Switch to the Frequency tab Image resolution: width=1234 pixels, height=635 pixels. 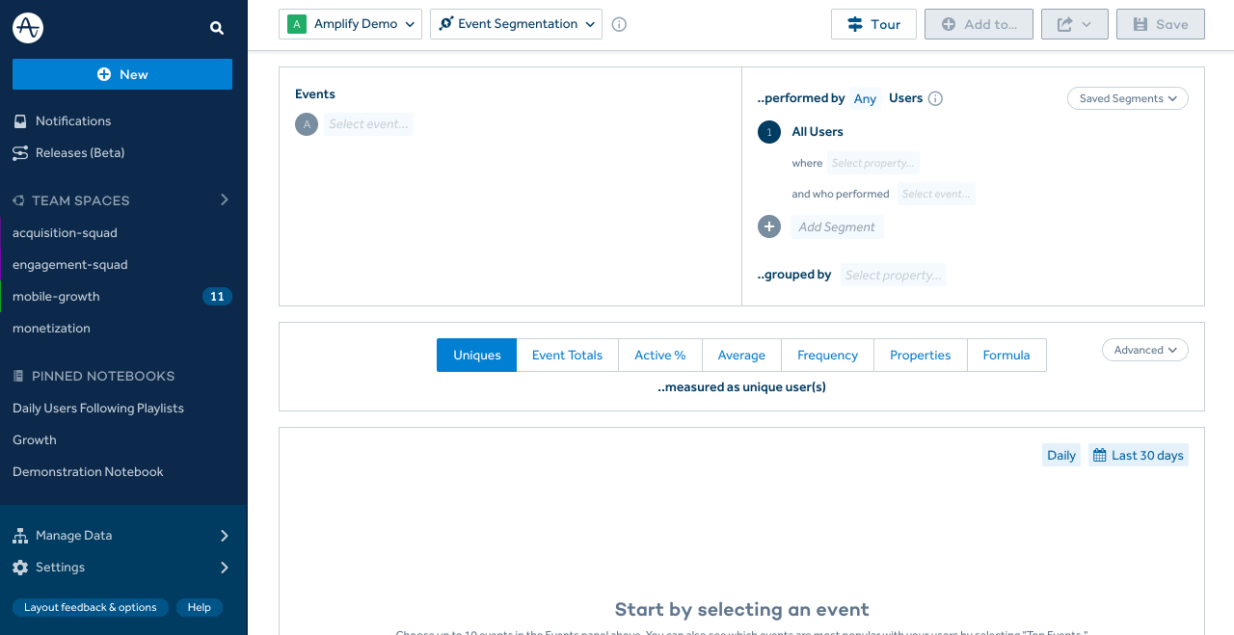(x=826, y=355)
